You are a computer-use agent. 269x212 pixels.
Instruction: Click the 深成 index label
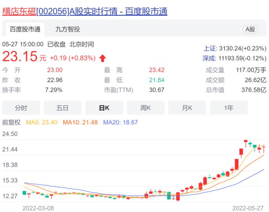click(209, 58)
